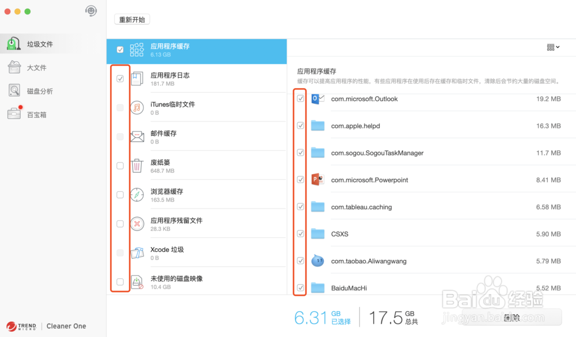Select the Junk Files vacuum icon
The image size is (576, 337).
tap(14, 44)
